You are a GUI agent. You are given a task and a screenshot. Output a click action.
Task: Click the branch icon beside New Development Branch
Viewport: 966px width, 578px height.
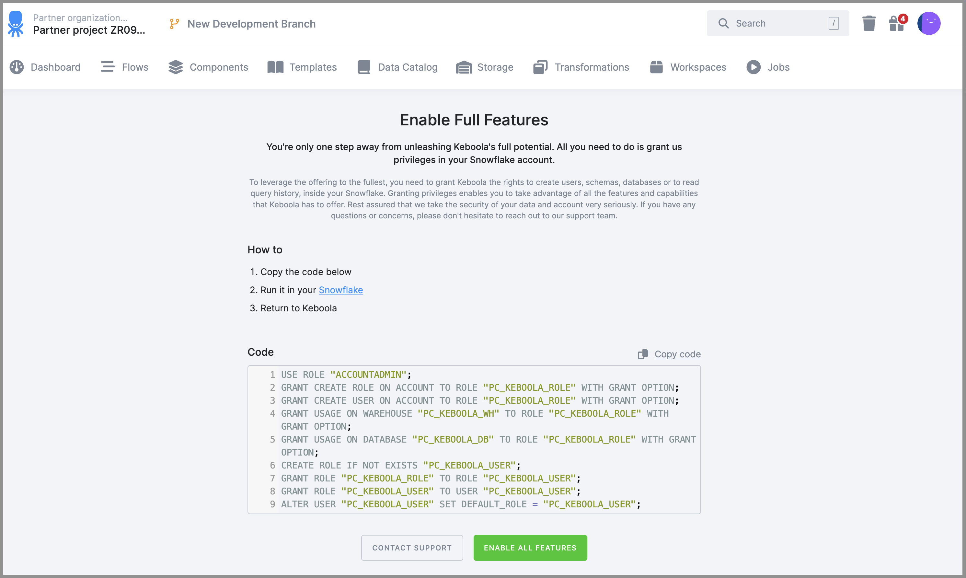[174, 24]
